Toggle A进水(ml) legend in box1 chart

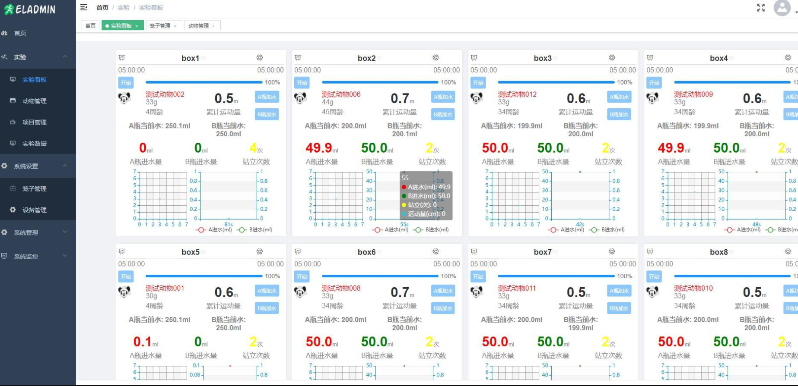pyautogui.click(x=214, y=230)
